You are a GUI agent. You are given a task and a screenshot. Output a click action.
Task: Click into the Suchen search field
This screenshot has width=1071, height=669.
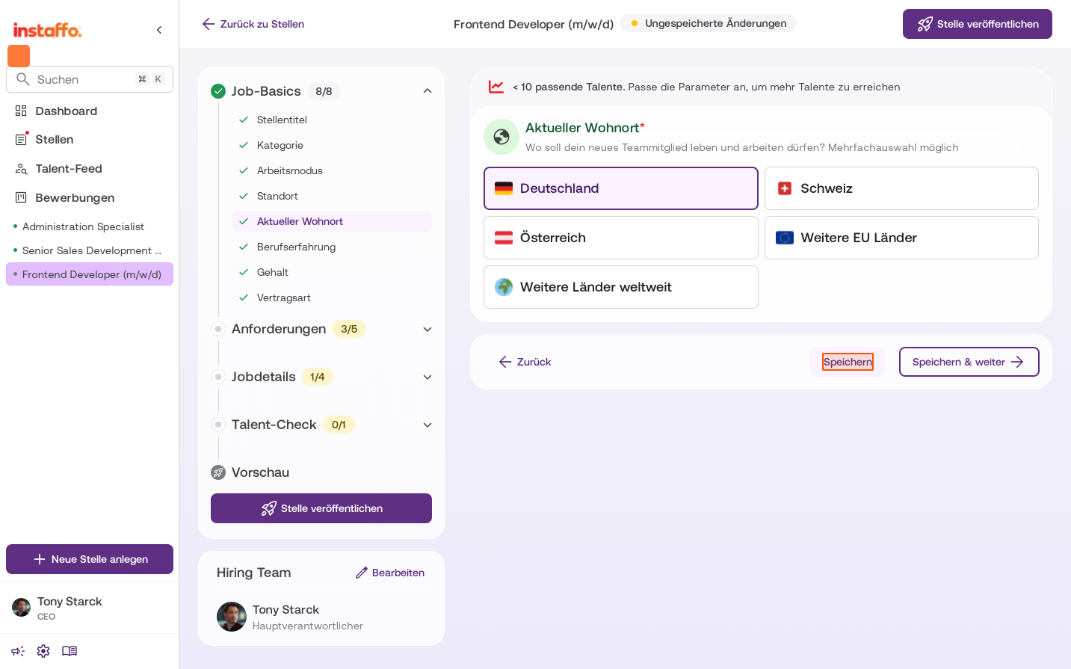coord(90,79)
